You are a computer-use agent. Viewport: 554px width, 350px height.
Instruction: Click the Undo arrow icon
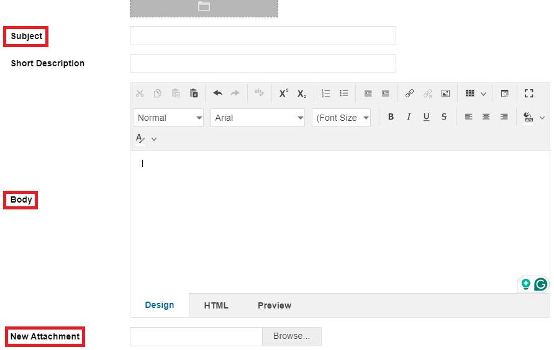coord(217,94)
